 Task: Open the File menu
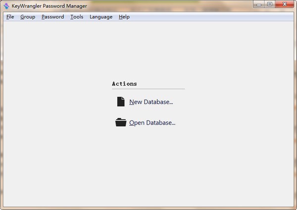coord(10,17)
